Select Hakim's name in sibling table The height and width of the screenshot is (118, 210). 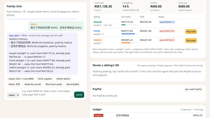click(97, 40)
